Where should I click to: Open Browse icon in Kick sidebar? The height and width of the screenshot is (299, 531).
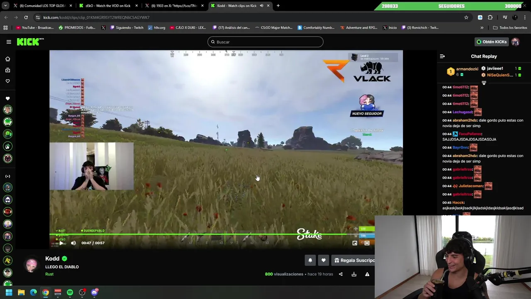7,70
